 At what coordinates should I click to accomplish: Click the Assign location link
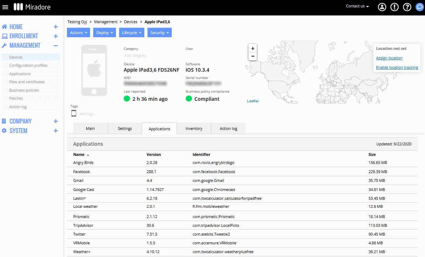tap(389, 58)
